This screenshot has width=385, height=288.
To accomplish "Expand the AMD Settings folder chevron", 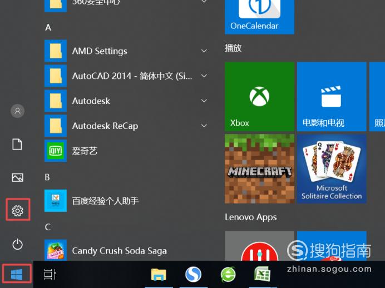I will pyautogui.click(x=204, y=51).
